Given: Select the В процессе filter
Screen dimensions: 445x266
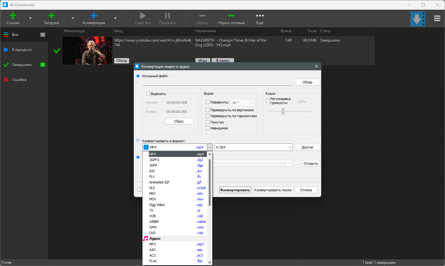Looking at the screenshot, I should point(24,50).
